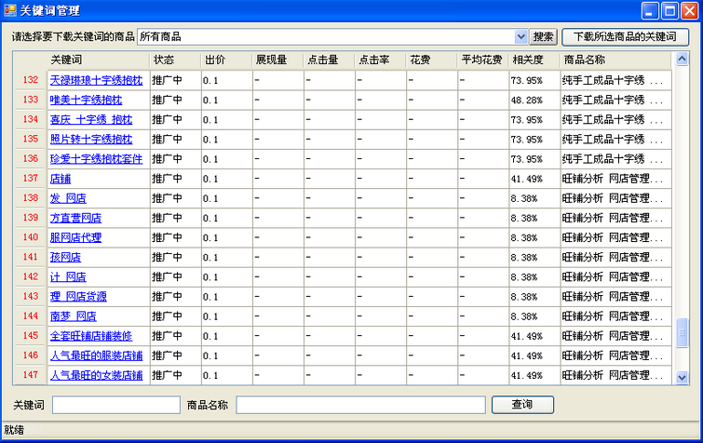703x443 pixels.
Task: Sort by 相关度 column header
Action: 534,60
